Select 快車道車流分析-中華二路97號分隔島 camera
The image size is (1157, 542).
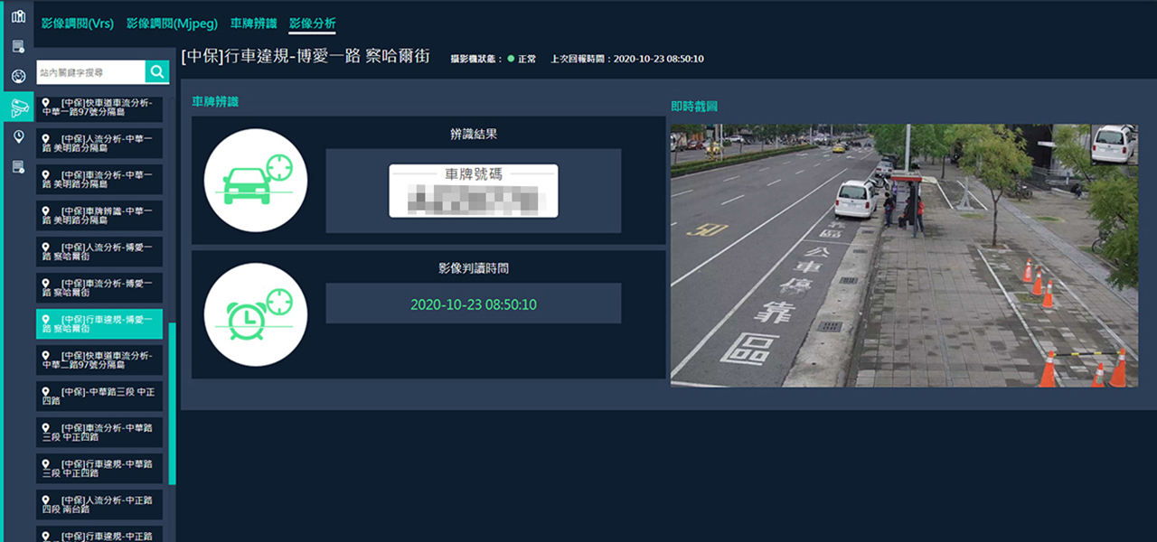99,360
